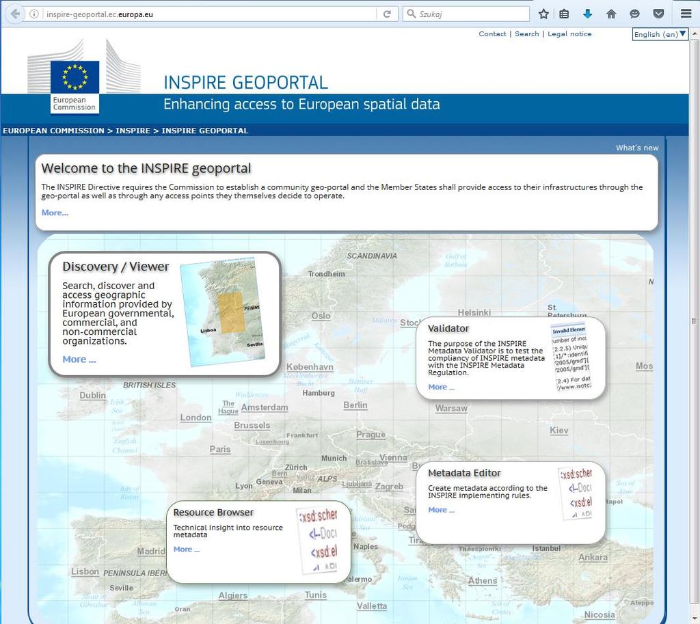Screen dimensions: 700x624
Task: Click the Resource Browser xsd thumbnail
Action: (319, 541)
